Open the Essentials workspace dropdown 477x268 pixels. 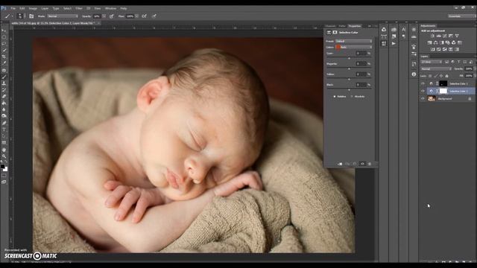(461, 16)
